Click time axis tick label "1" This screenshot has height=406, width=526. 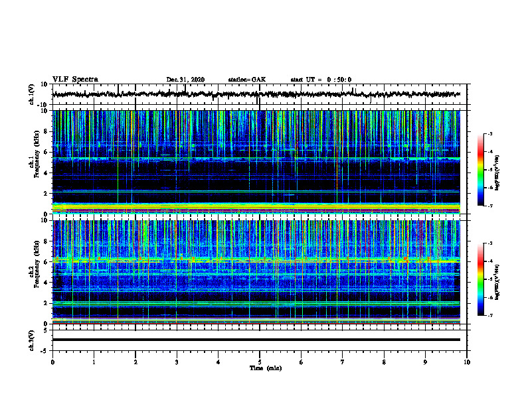tap(94, 362)
